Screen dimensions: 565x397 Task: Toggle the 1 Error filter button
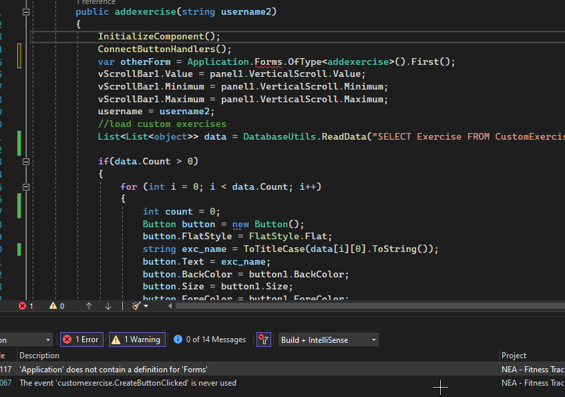tap(81, 340)
